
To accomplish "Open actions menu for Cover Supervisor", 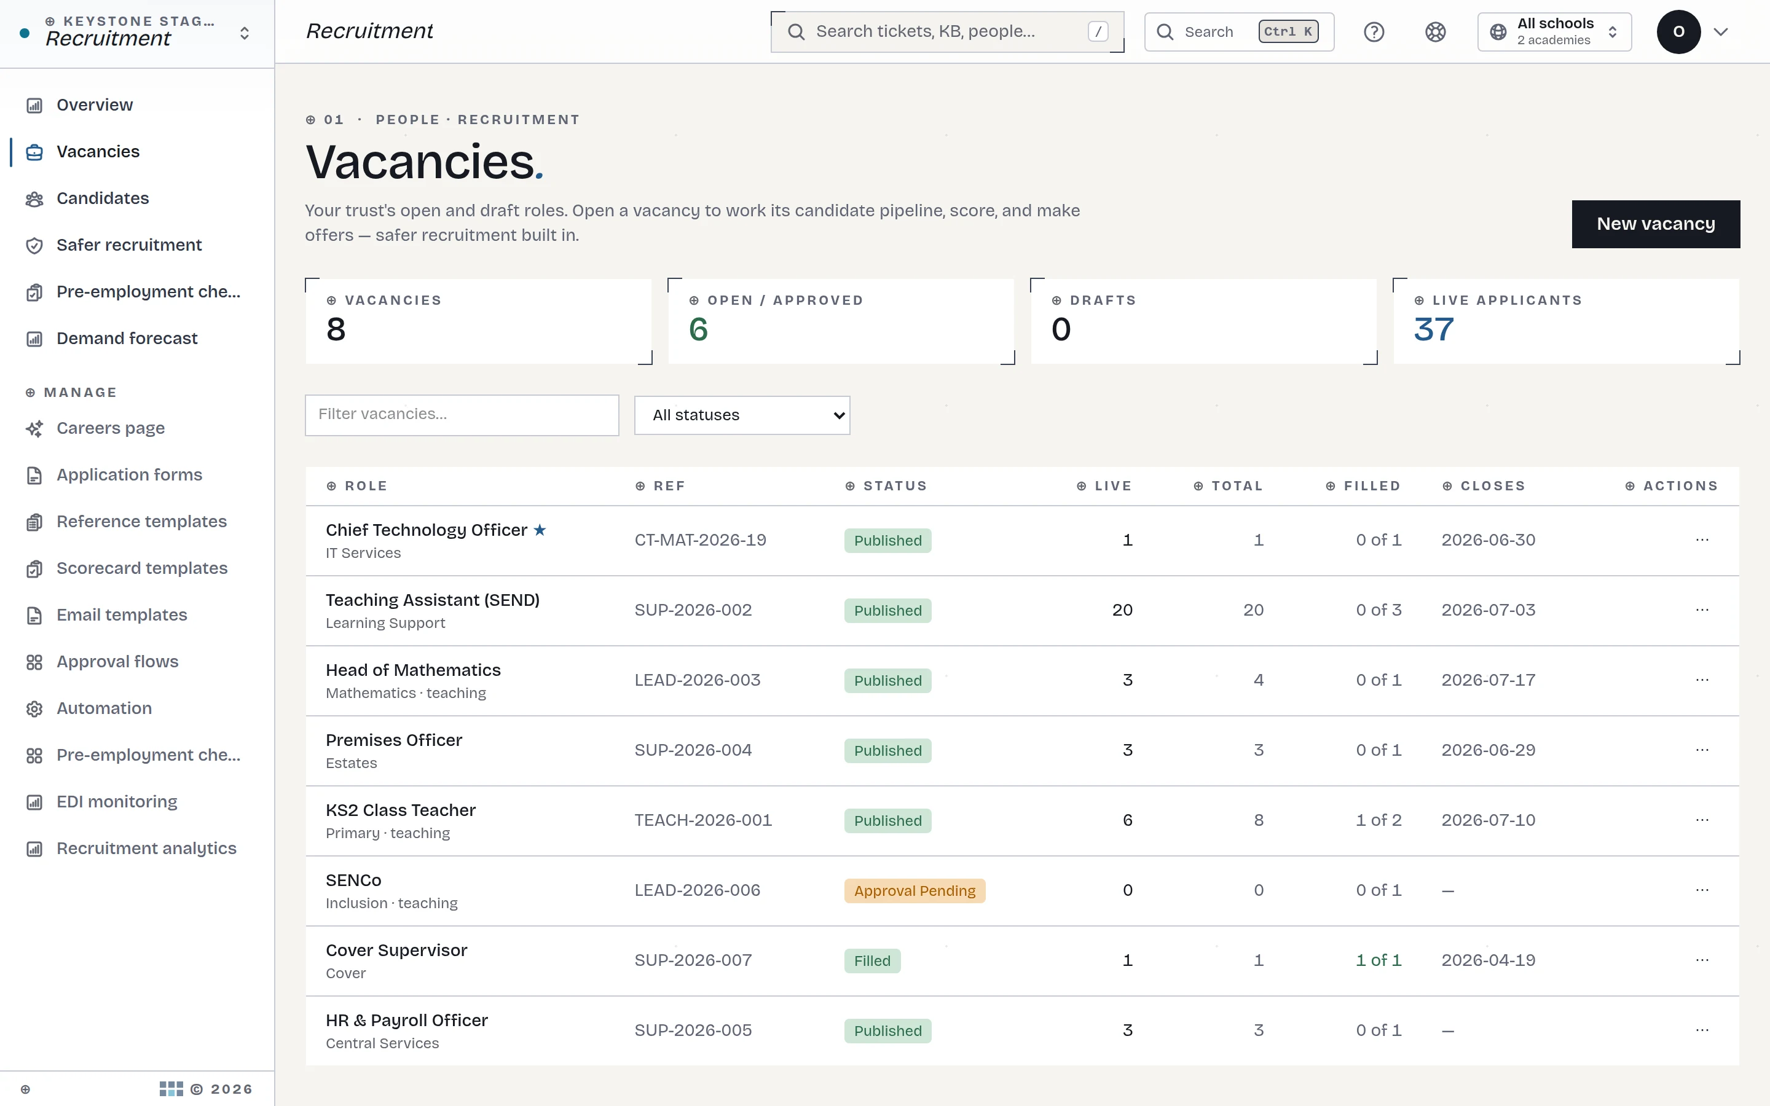I will coord(1702,960).
